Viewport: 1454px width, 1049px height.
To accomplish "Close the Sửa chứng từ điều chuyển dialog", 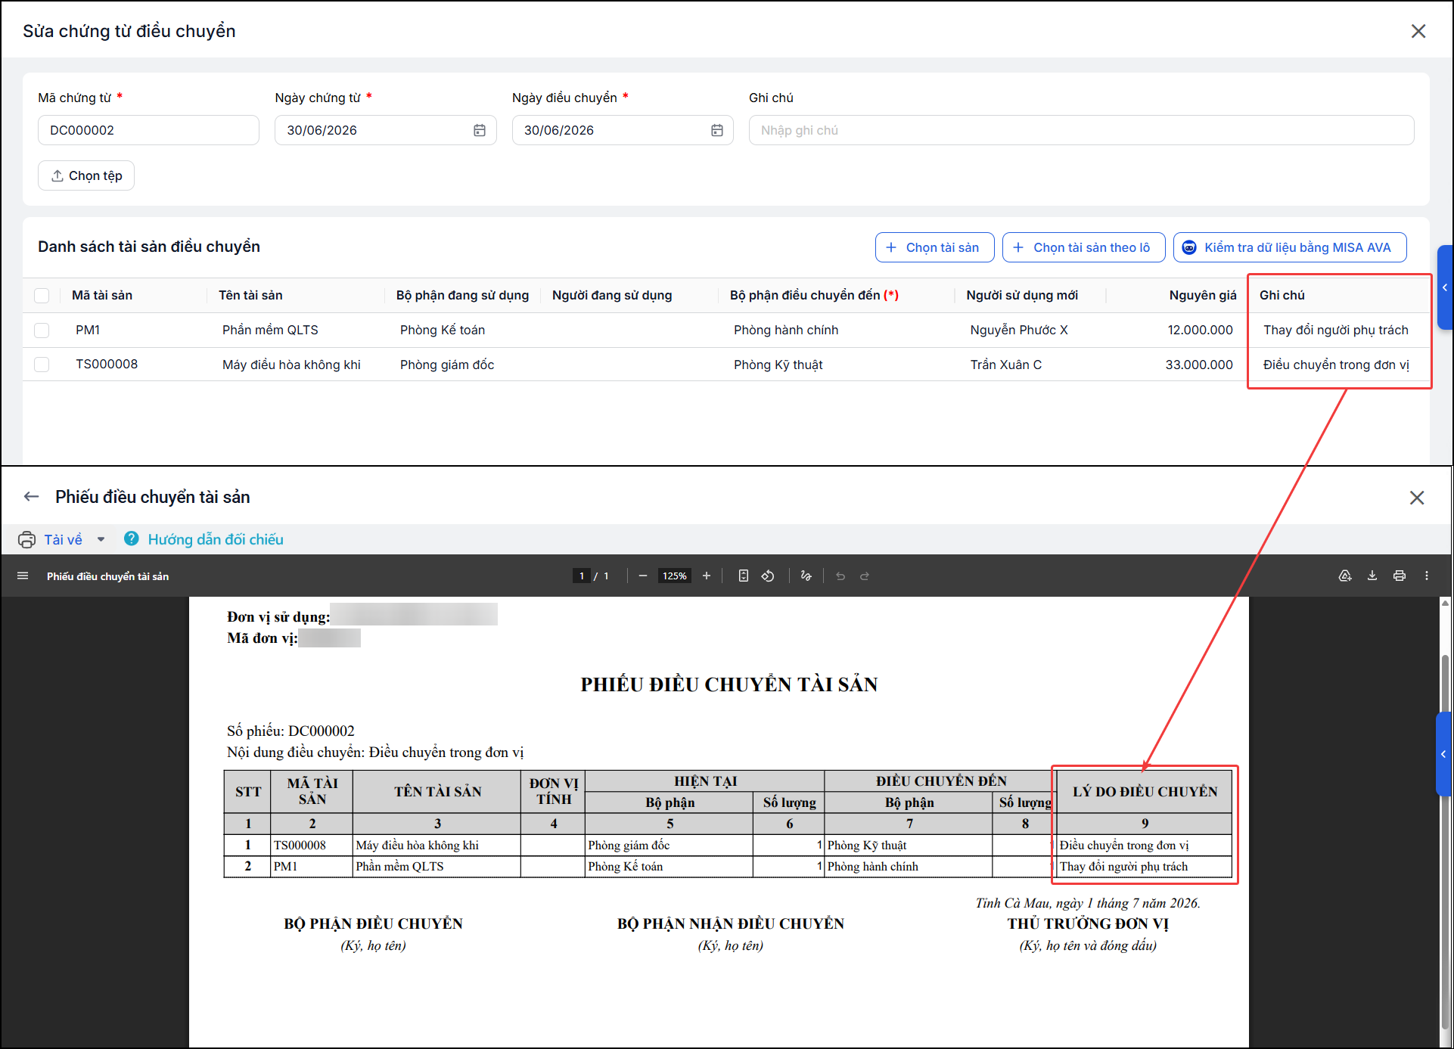I will (1418, 31).
